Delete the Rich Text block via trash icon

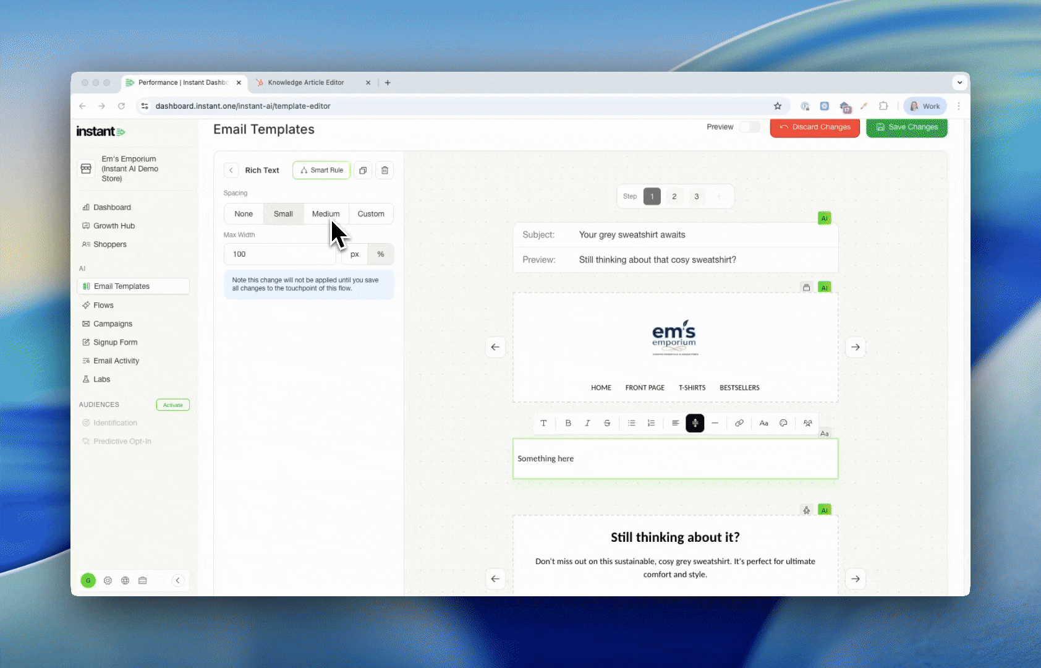pos(385,170)
